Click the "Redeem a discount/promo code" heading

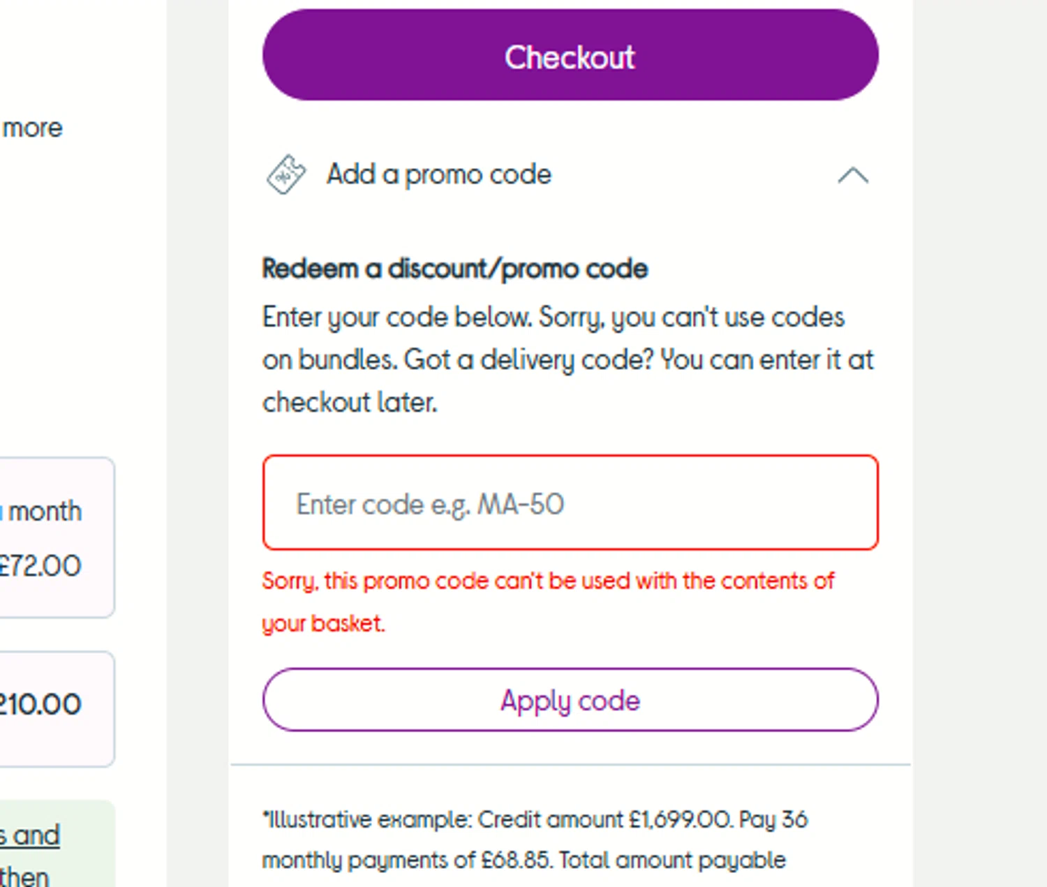pos(454,269)
